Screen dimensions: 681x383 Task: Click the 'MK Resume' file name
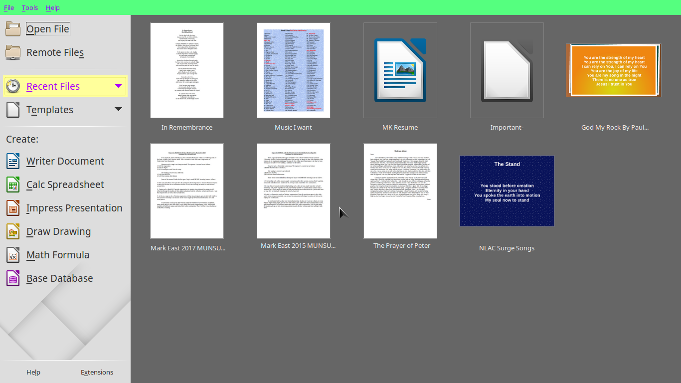point(400,128)
